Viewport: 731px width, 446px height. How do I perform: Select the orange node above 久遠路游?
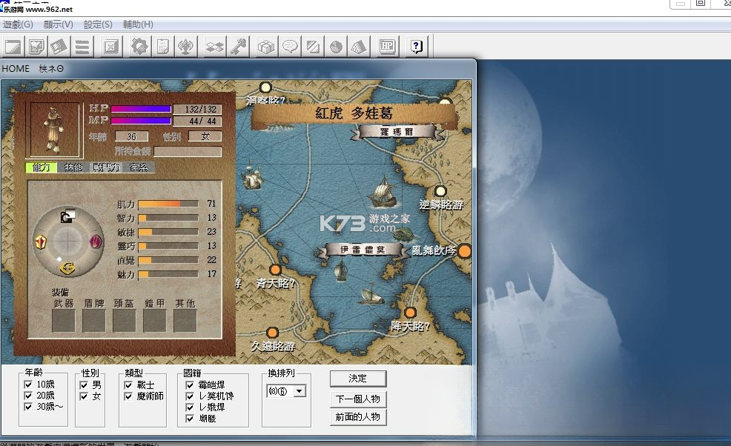click(272, 333)
